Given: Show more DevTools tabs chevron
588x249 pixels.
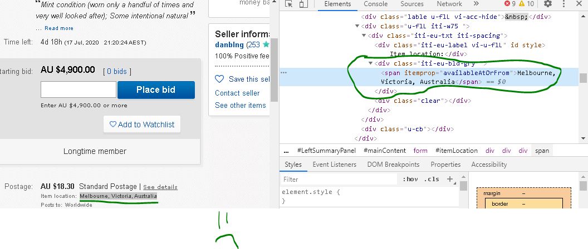Looking at the screenshot, I should point(476,4).
